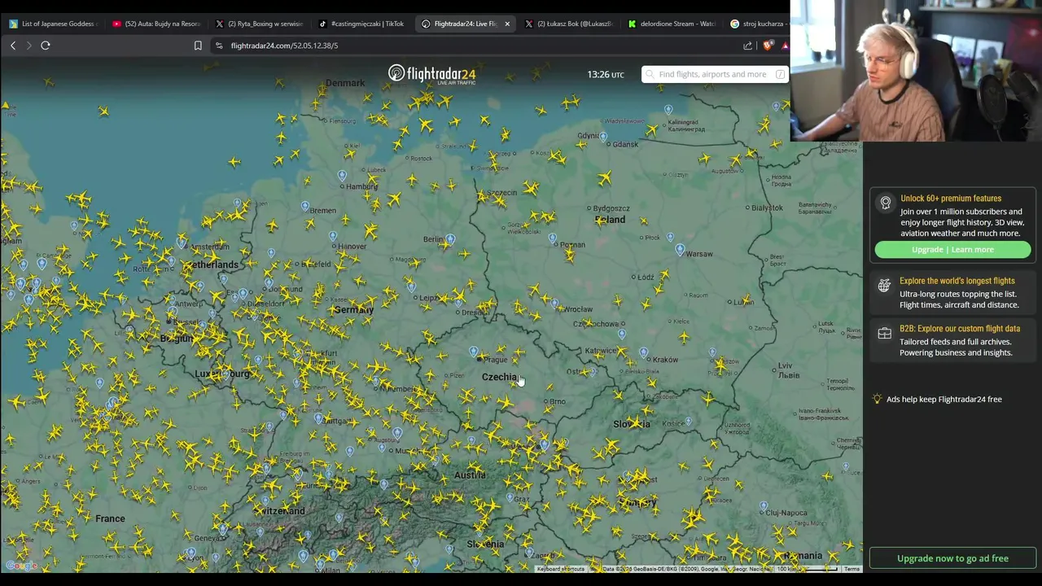This screenshot has height=586, width=1042.
Task: Open the Terms link on the map footer
Action: (x=852, y=569)
